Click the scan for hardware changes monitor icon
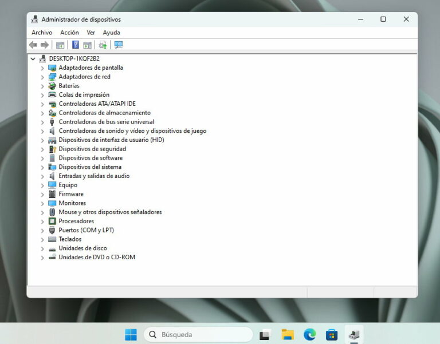 tap(119, 45)
